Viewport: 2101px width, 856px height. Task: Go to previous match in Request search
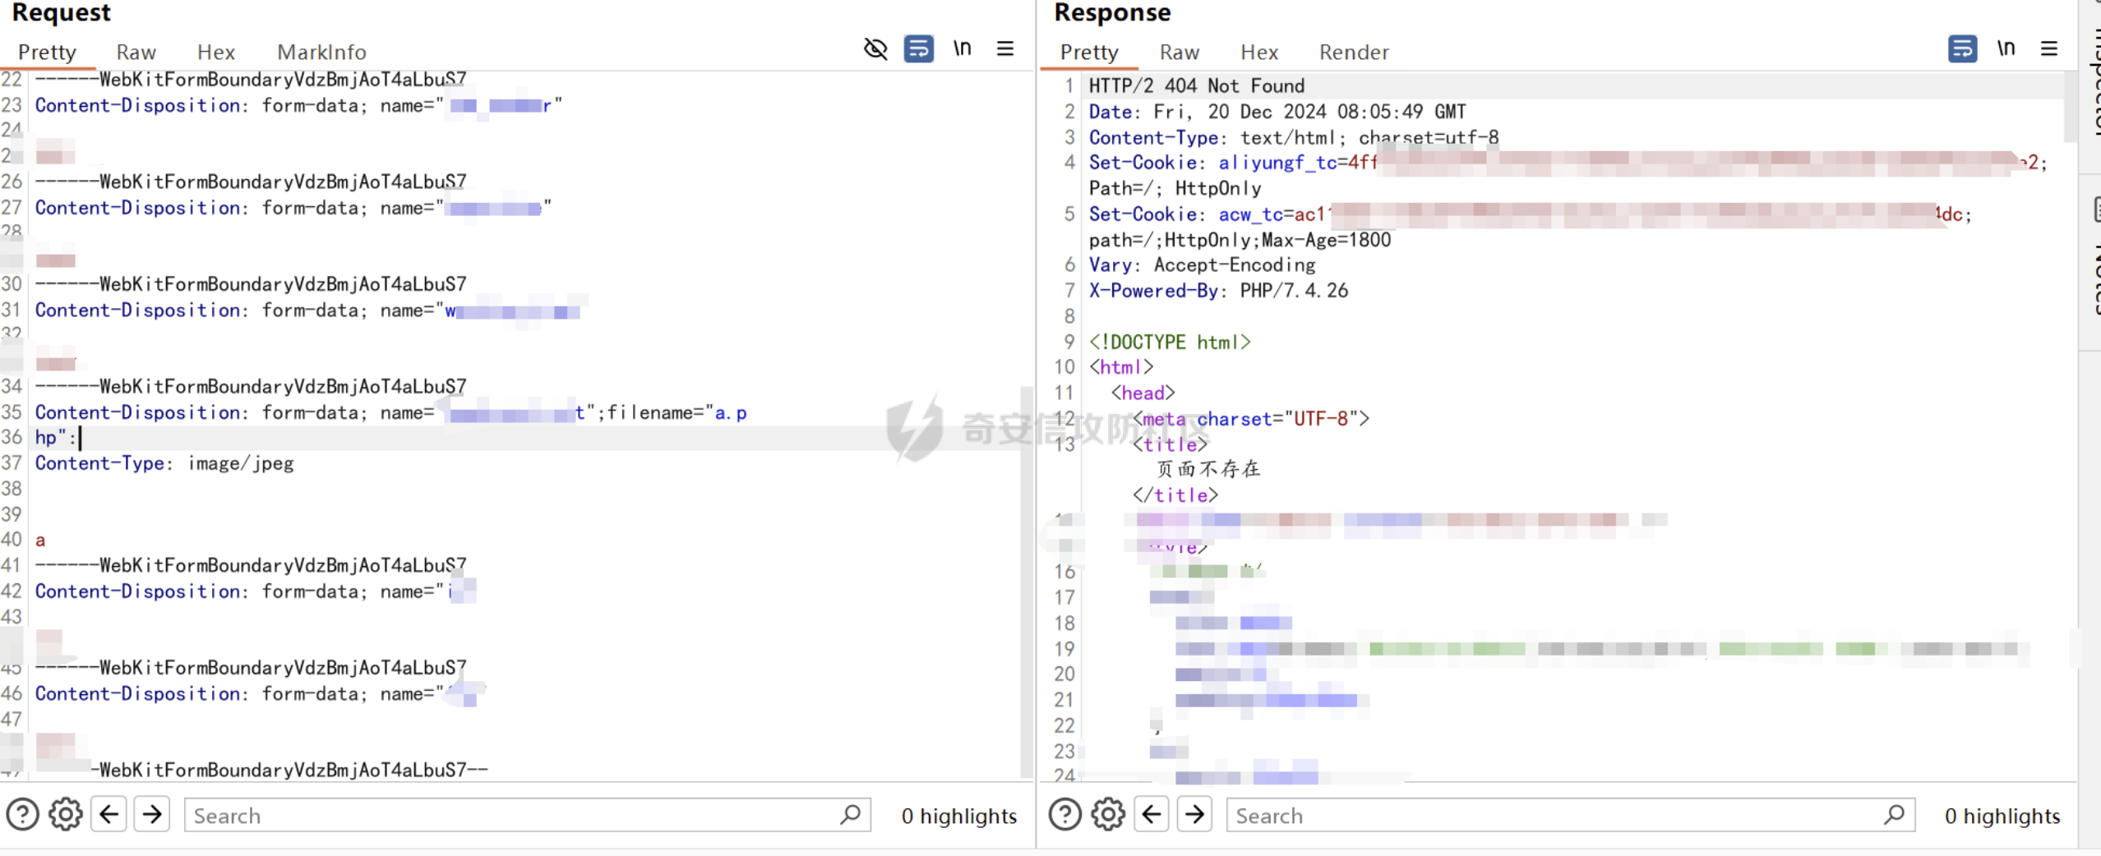point(109,815)
